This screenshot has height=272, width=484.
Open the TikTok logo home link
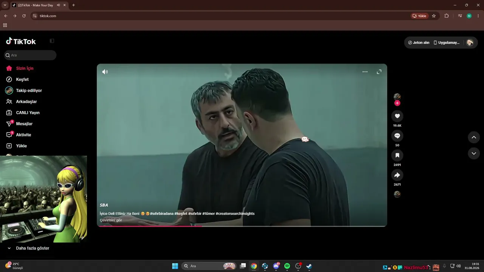point(21,41)
